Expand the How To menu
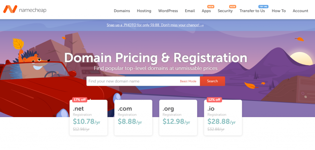The image size is (315, 150). pos(279,11)
